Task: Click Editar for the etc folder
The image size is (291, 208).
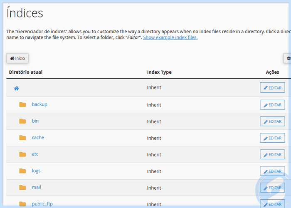Action: (x=272, y=154)
